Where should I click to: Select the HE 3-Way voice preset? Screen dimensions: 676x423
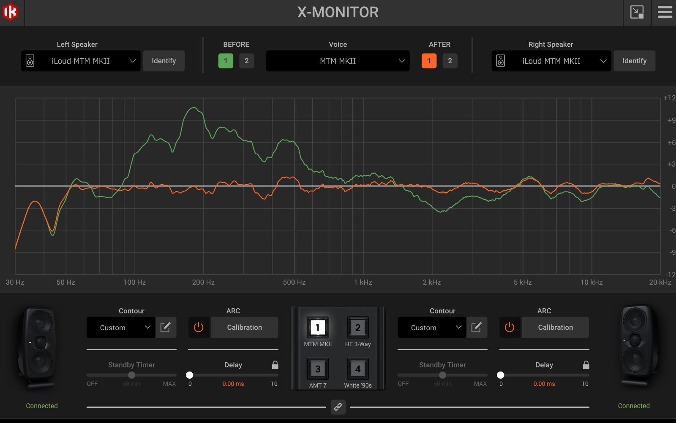coord(358,328)
